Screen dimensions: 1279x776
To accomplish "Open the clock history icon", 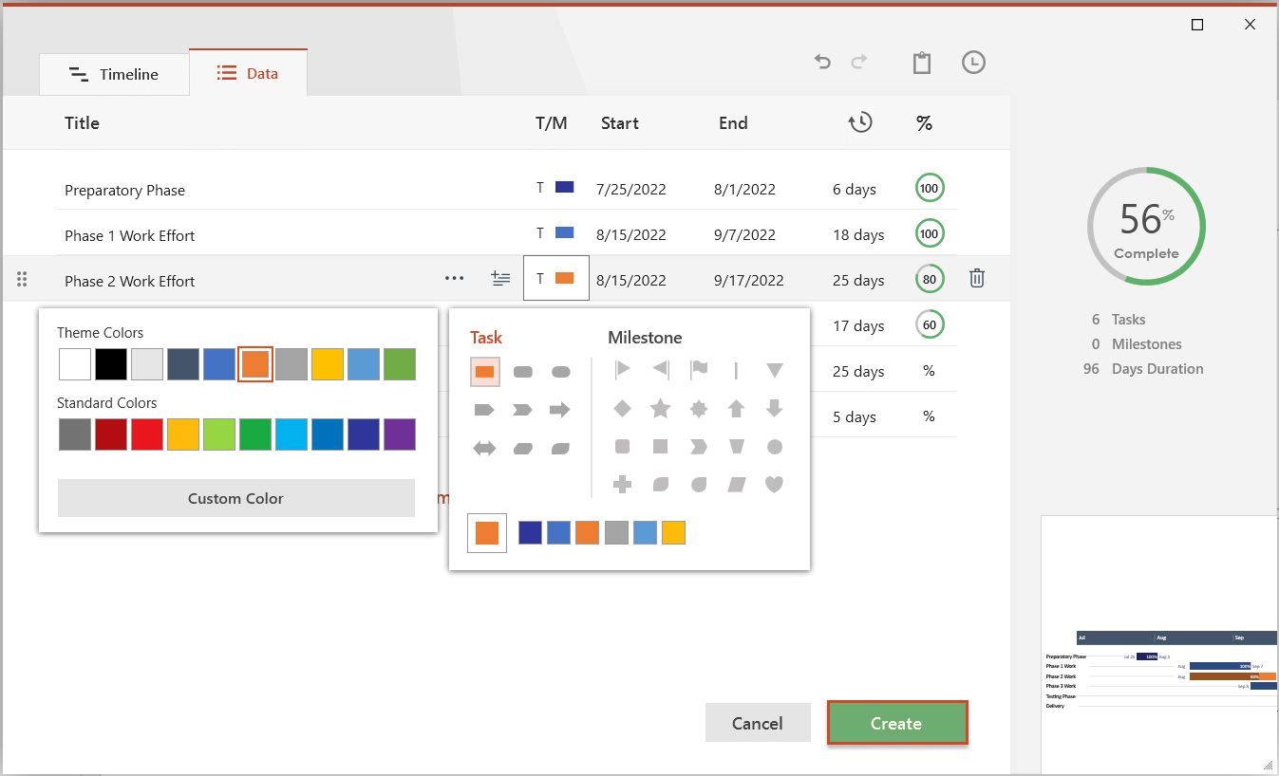I will tap(973, 63).
